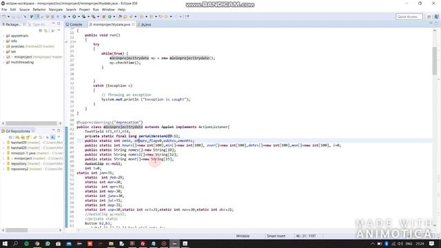Toggle Link with Editor in Package Explorer
The width and height of the screenshot is (441, 248).
(46, 30)
